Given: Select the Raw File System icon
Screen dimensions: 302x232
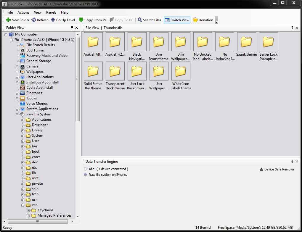Looking at the screenshot, I should click(x=23, y=114).
